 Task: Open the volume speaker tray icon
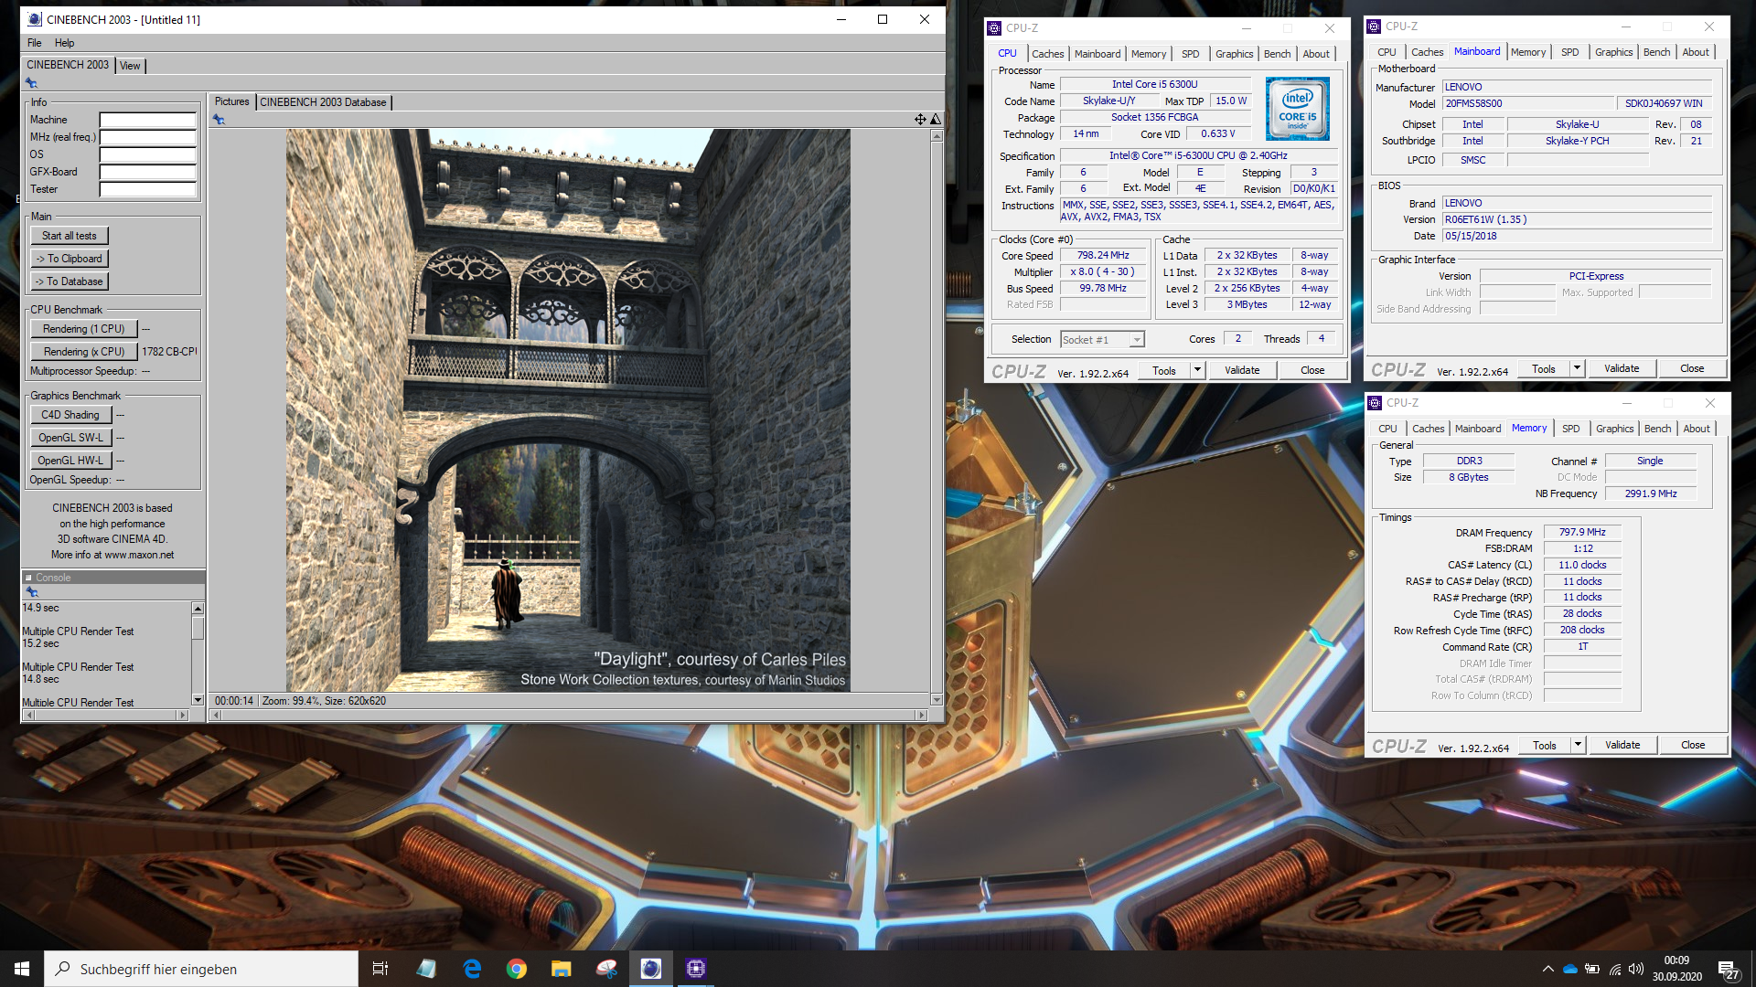click(1636, 969)
